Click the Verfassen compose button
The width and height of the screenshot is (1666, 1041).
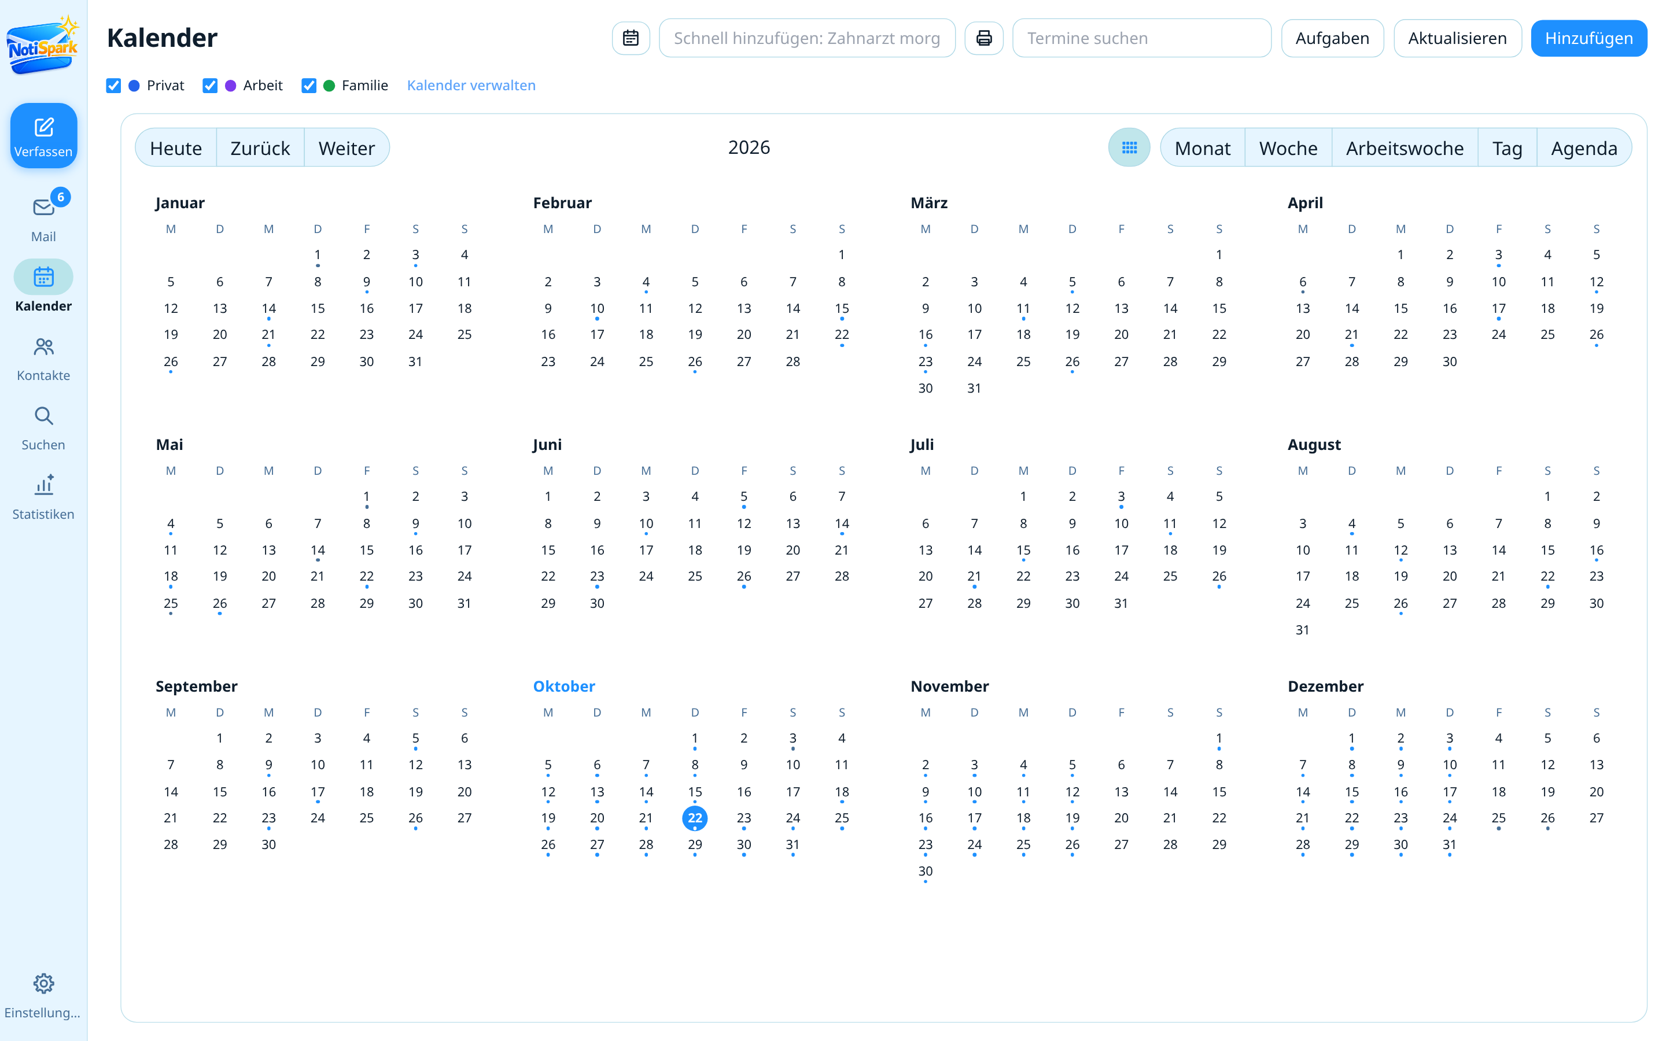(43, 136)
